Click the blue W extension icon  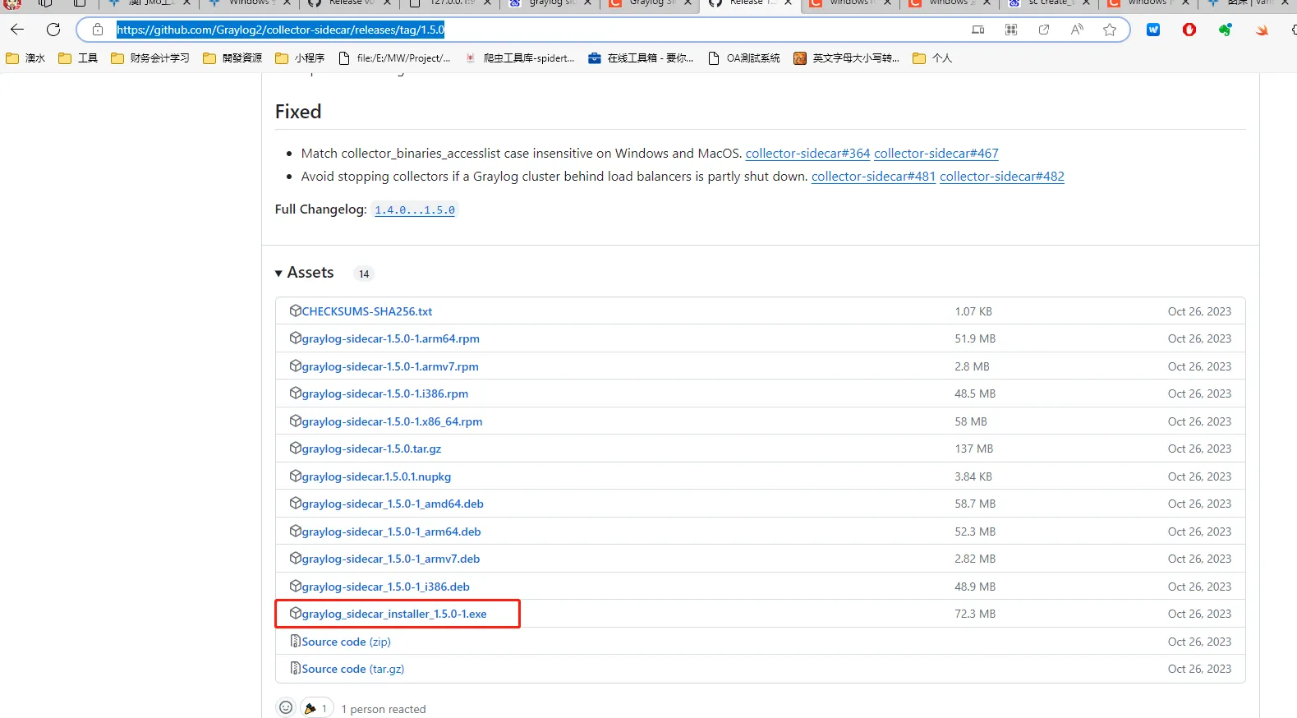tap(1153, 30)
